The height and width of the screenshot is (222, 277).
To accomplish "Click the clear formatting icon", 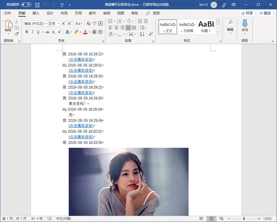I will click(x=88, y=23).
